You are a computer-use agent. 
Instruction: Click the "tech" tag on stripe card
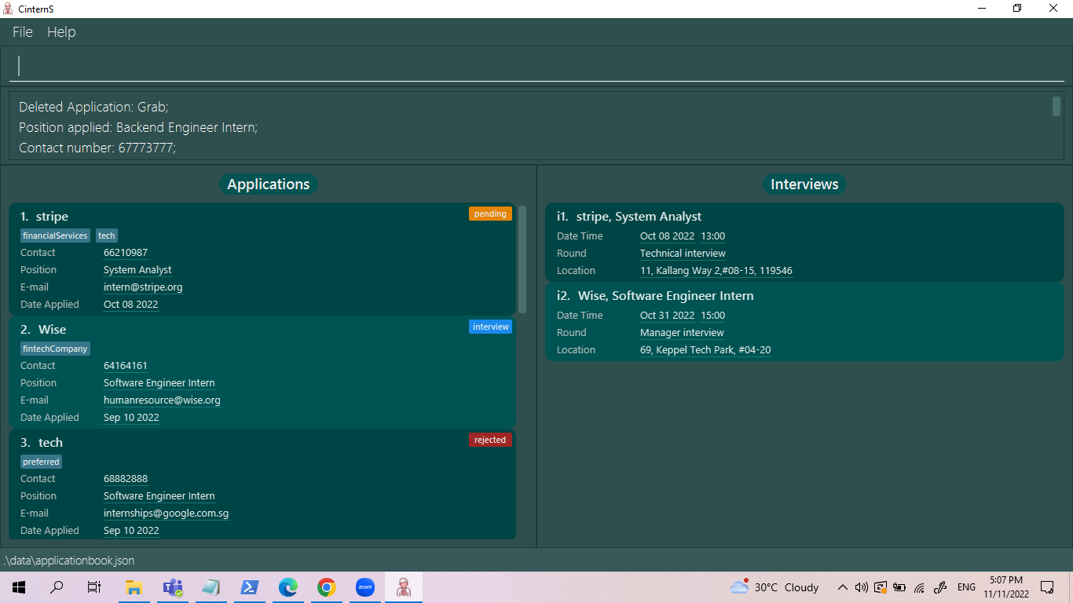tap(107, 236)
